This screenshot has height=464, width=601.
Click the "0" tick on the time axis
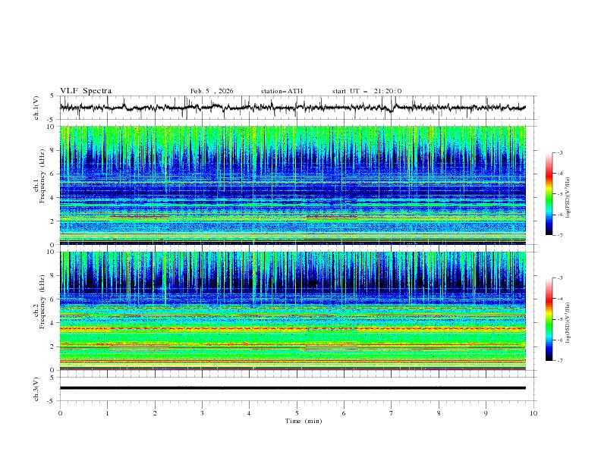coord(60,413)
